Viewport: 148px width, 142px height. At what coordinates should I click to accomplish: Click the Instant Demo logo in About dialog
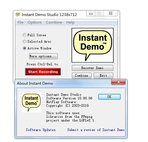31,102
